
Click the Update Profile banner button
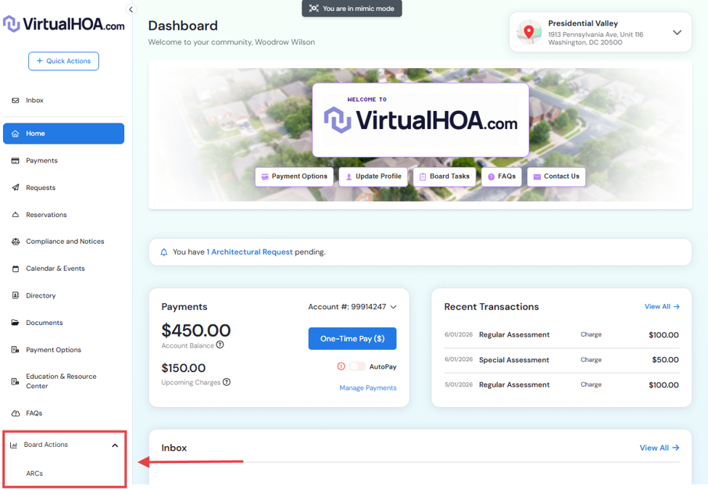pyautogui.click(x=373, y=176)
